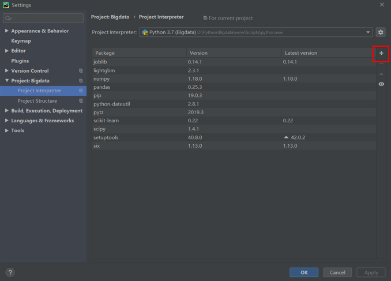Click latest version 0.14.1 of joblib
Viewport: 391px width, 281px height.
coord(290,62)
